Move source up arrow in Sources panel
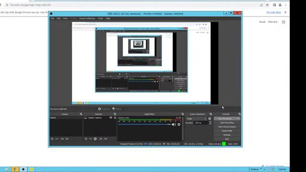Screen dimensions: 306x172 101,139
